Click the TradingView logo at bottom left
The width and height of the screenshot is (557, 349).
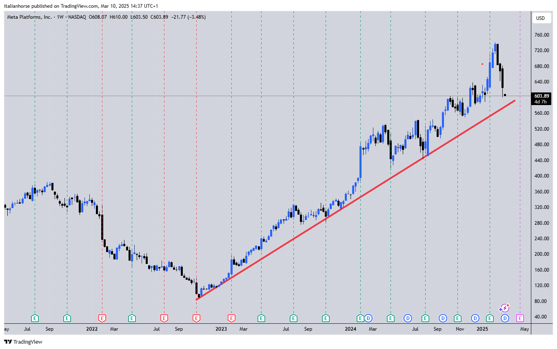pyautogui.click(x=23, y=342)
